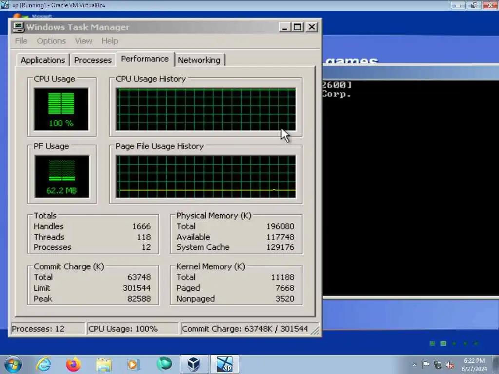Click the Task Manager resize grip corner
Viewport: 499px width, 374px height.
[315, 331]
